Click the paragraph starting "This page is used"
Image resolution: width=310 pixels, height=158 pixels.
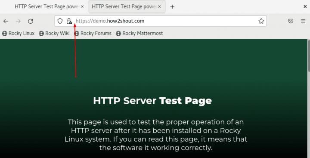coord(155,135)
